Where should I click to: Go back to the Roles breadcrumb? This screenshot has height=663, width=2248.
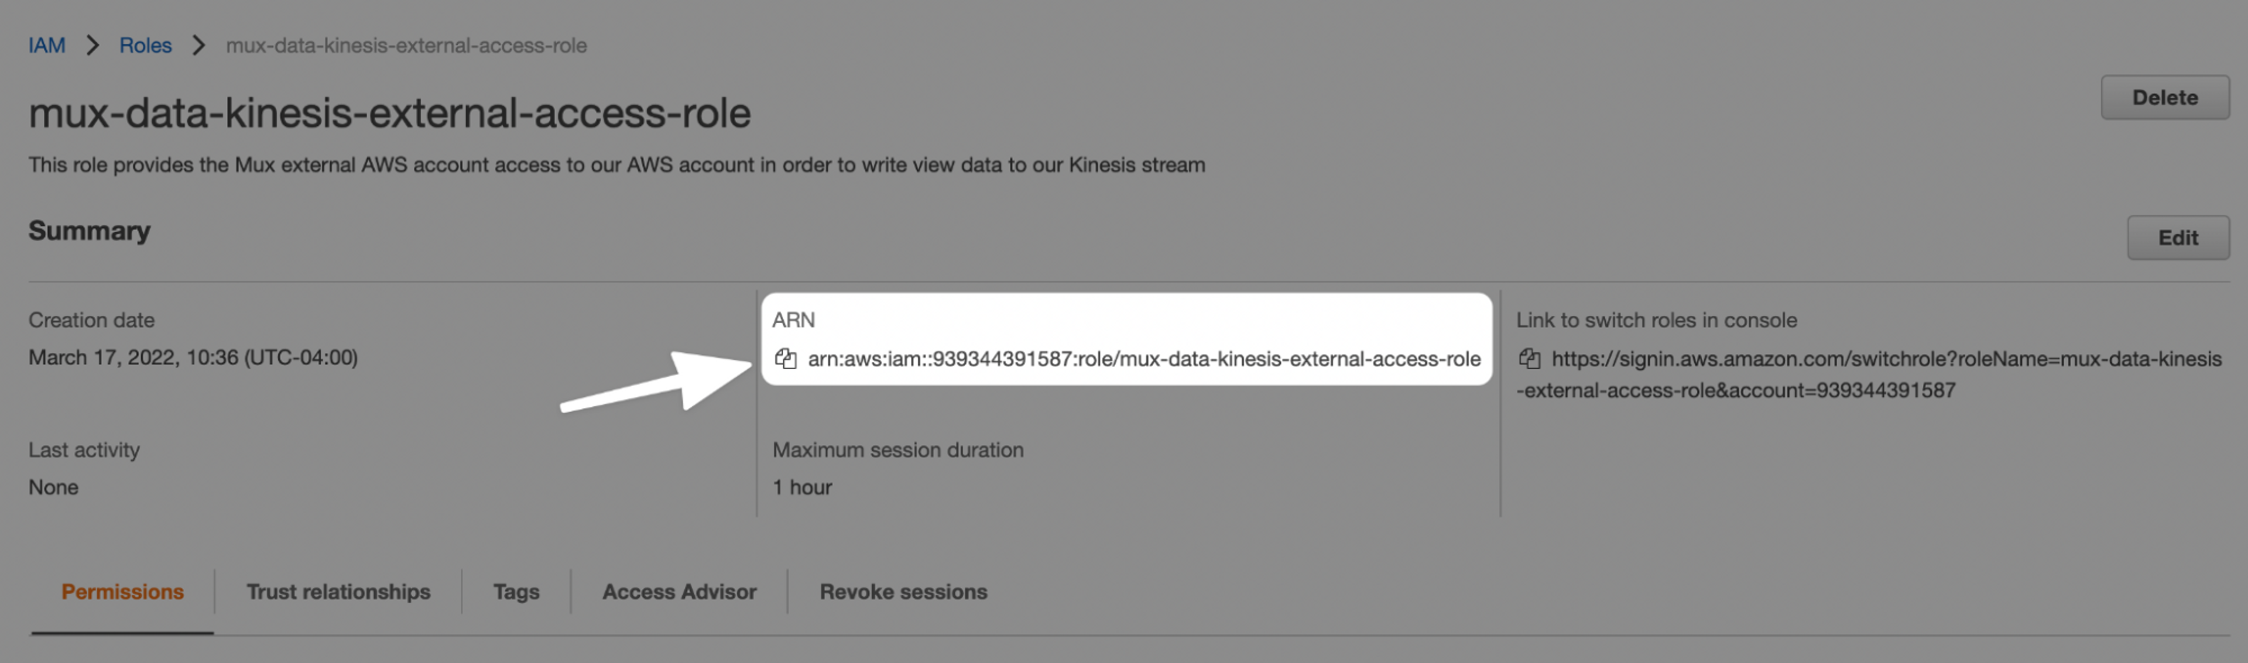click(146, 46)
